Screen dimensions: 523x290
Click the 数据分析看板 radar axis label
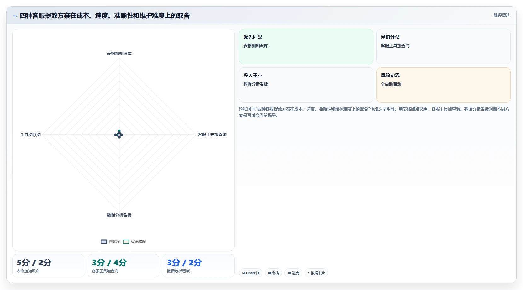click(119, 215)
